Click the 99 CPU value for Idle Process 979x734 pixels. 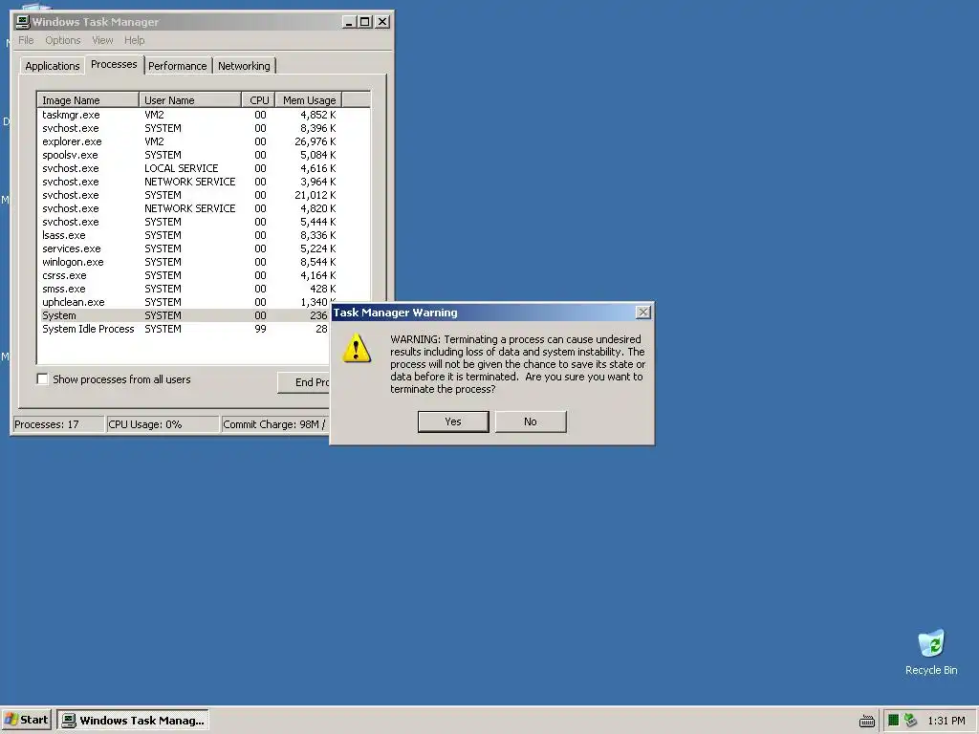pyautogui.click(x=260, y=329)
